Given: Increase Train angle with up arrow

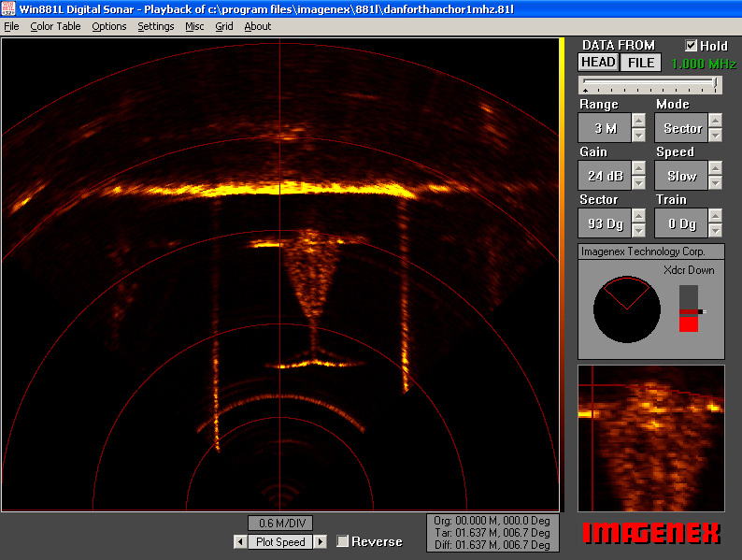Looking at the screenshot, I should coord(716,216).
